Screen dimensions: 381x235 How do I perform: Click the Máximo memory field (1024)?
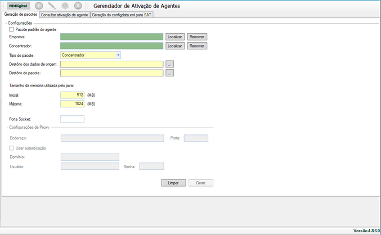click(x=72, y=103)
